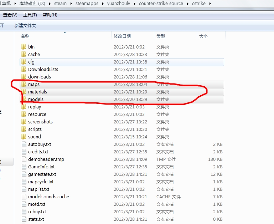This screenshot has height=224, width=274.
Task: Expand the arrow after cstrike in path
Action: click(210, 4)
